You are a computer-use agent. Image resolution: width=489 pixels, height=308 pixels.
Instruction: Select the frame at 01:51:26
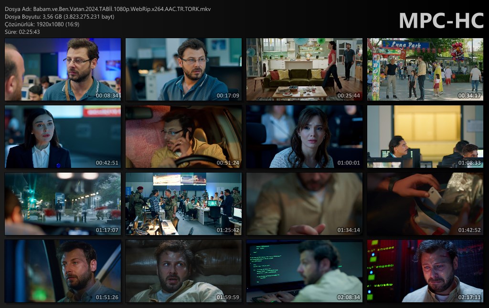63,271
